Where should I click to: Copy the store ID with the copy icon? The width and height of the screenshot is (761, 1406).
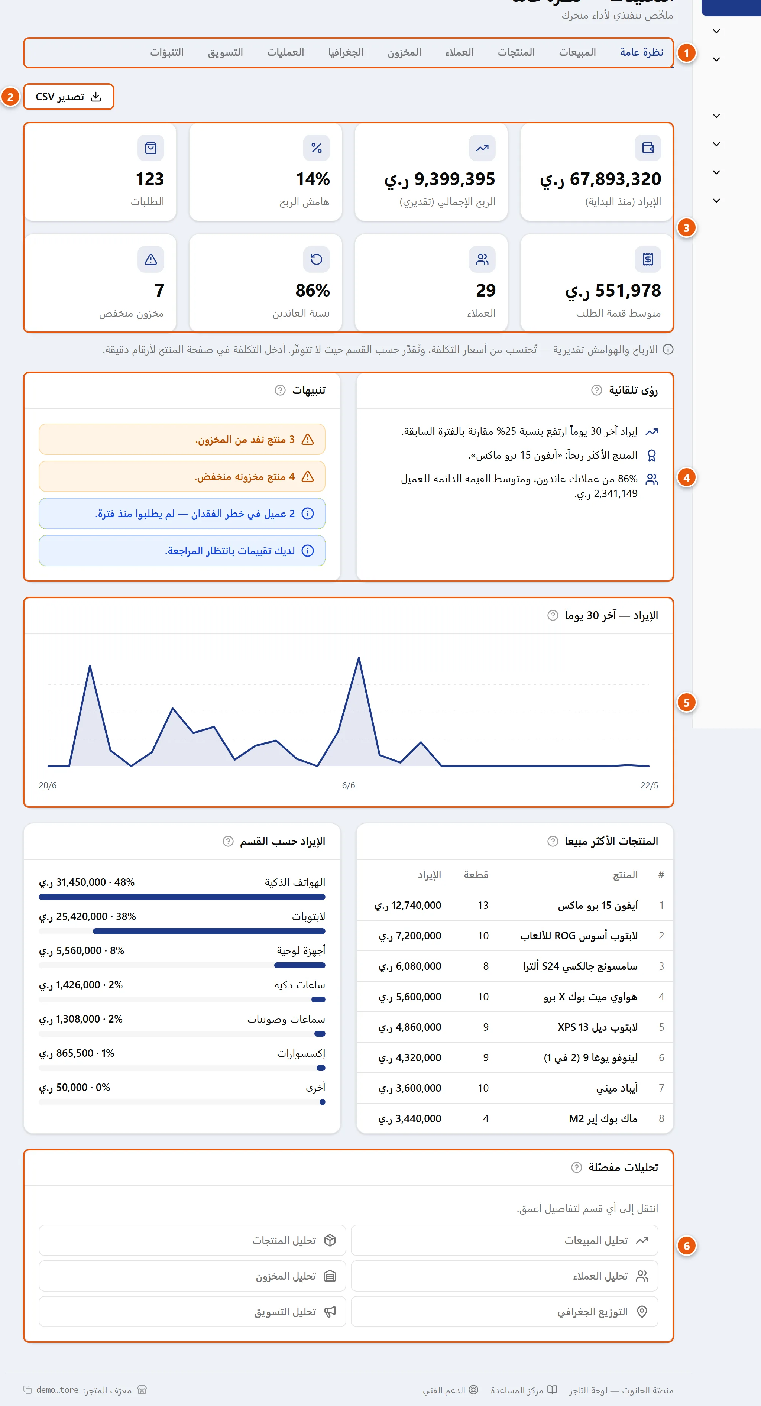pyautogui.click(x=27, y=1390)
